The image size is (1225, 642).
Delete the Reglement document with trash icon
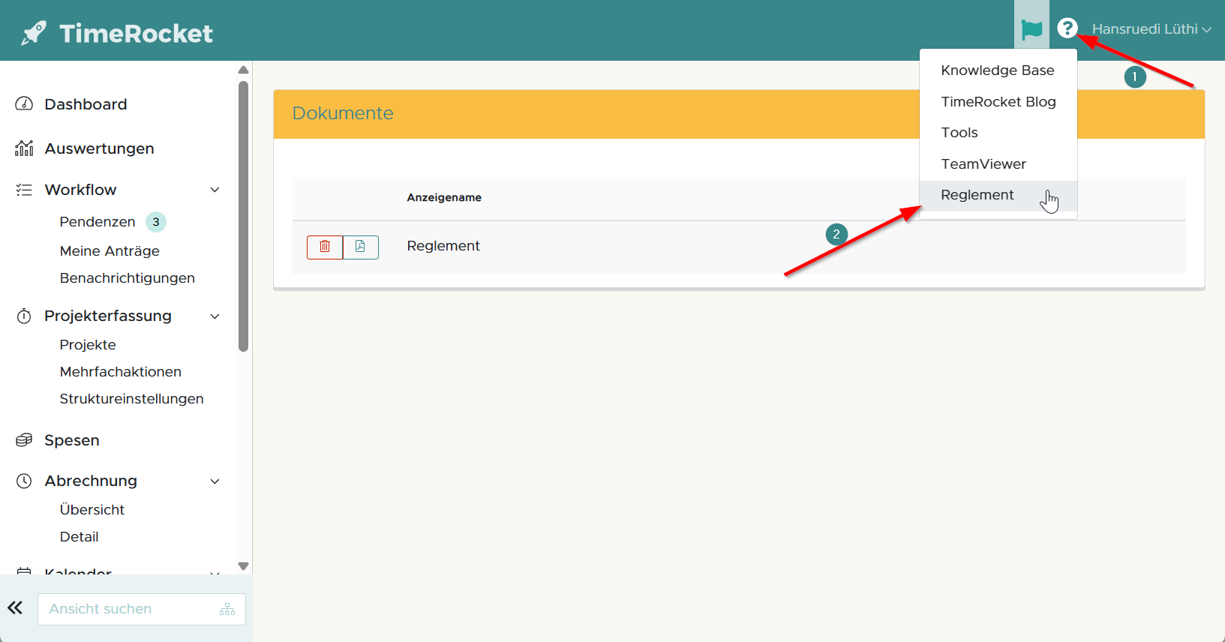click(x=325, y=247)
